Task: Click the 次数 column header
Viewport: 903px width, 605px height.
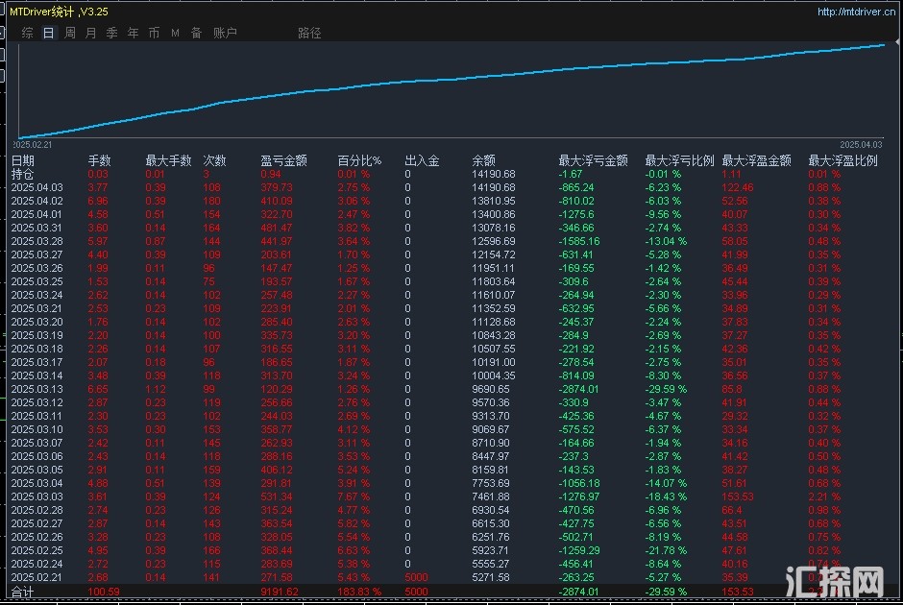Action: 214,160
